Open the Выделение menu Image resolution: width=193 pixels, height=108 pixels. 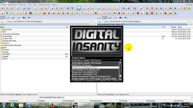click(x=13, y=4)
